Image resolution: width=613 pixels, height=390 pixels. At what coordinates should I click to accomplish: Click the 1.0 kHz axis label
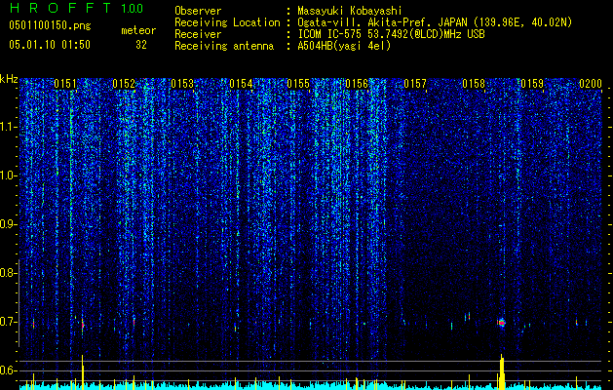(x=9, y=175)
